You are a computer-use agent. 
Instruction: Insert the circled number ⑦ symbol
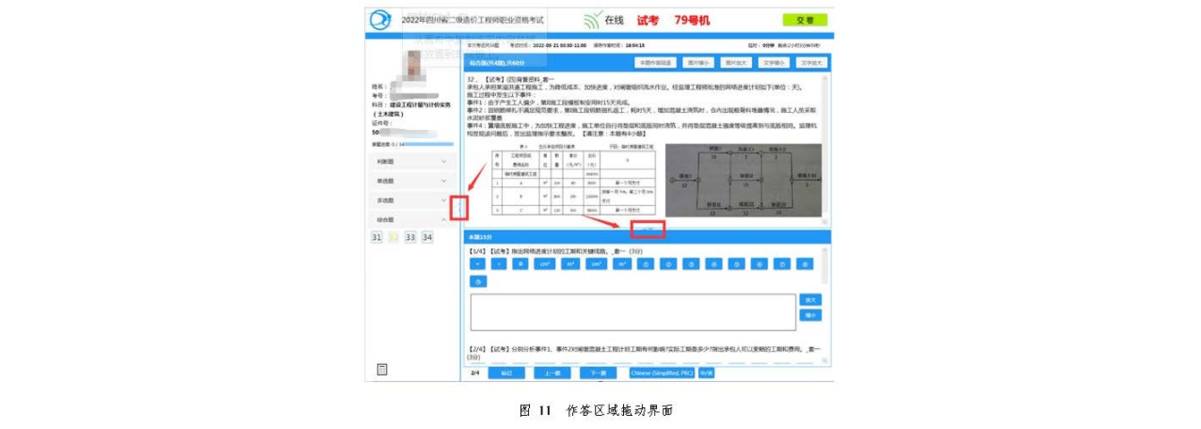pyautogui.click(x=782, y=264)
